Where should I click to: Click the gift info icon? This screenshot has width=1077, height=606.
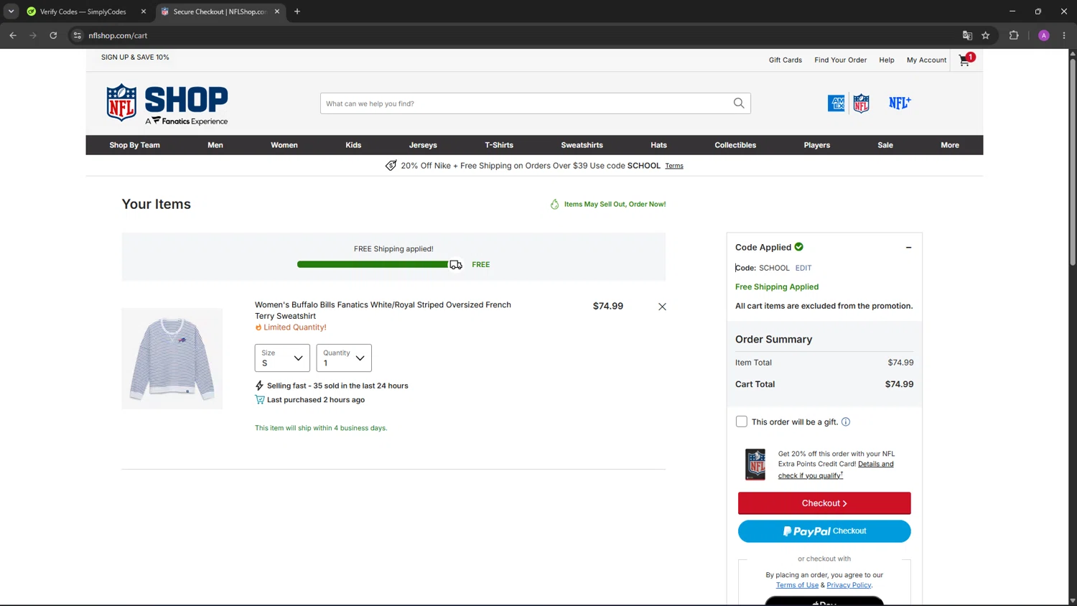846,422
